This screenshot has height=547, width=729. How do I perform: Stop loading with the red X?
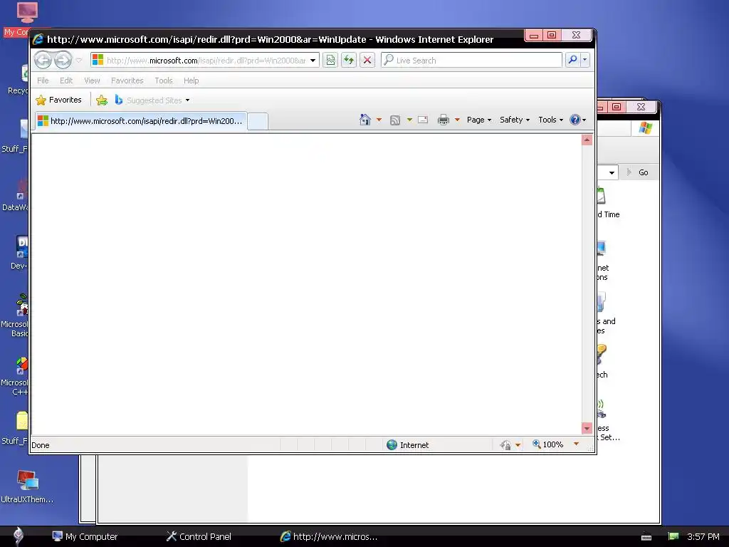367,60
